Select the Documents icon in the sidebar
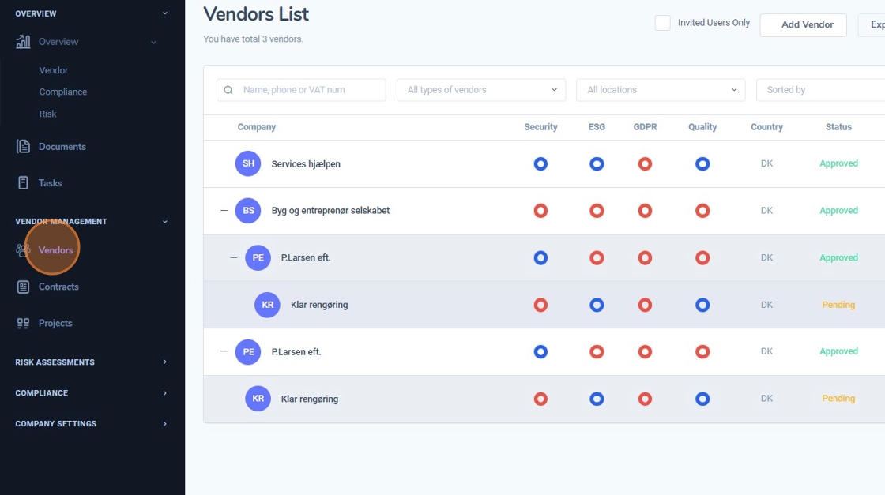The width and height of the screenshot is (885, 495). pos(22,146)
